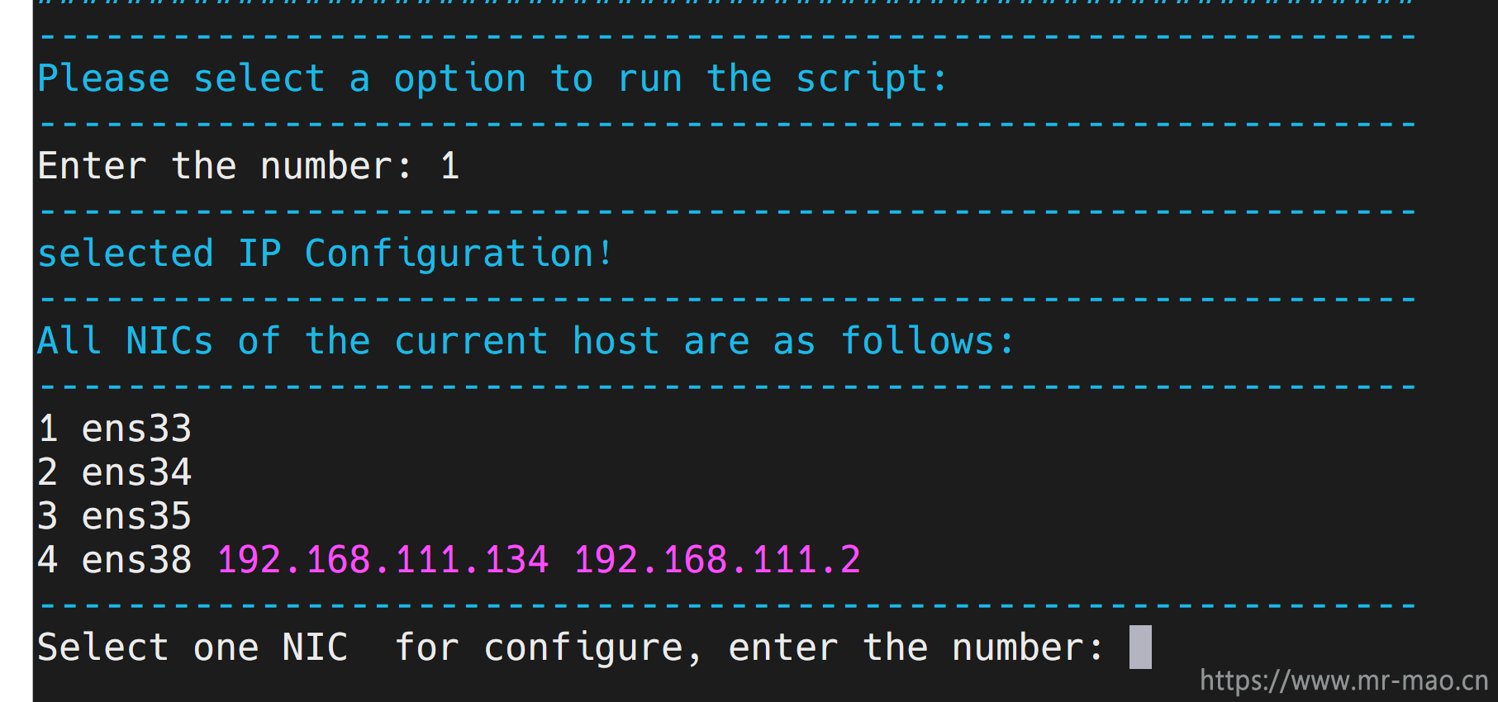Click the number '1' entered after the prompt
Image resolution: width=1498 pixels, height=702 pixels.
pos(449,166)
